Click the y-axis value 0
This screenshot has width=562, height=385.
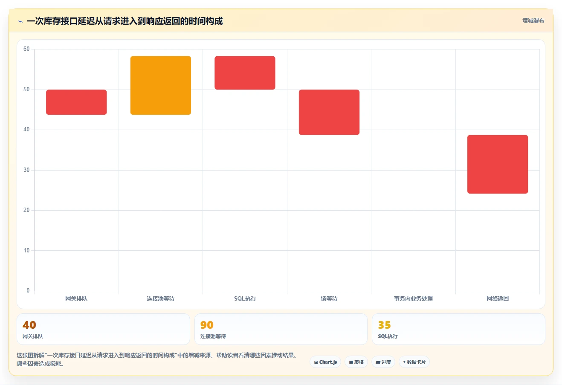pos(28,291)
